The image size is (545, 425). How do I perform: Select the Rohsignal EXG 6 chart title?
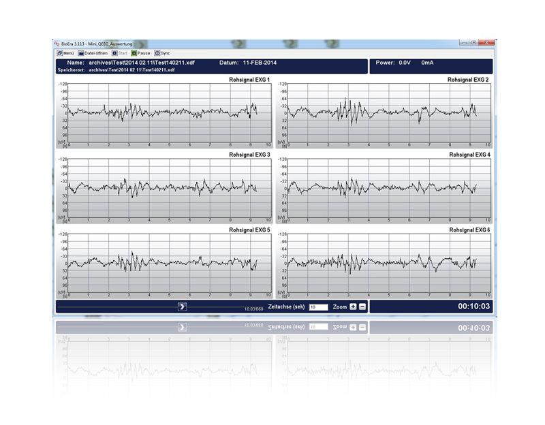(x=469, y=230)
